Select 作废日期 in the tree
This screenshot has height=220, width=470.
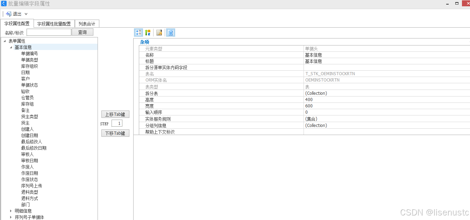tap(29, 173)
